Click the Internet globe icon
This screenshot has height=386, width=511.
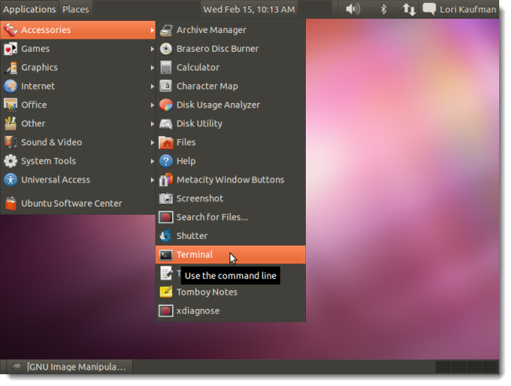pos(11,86)
